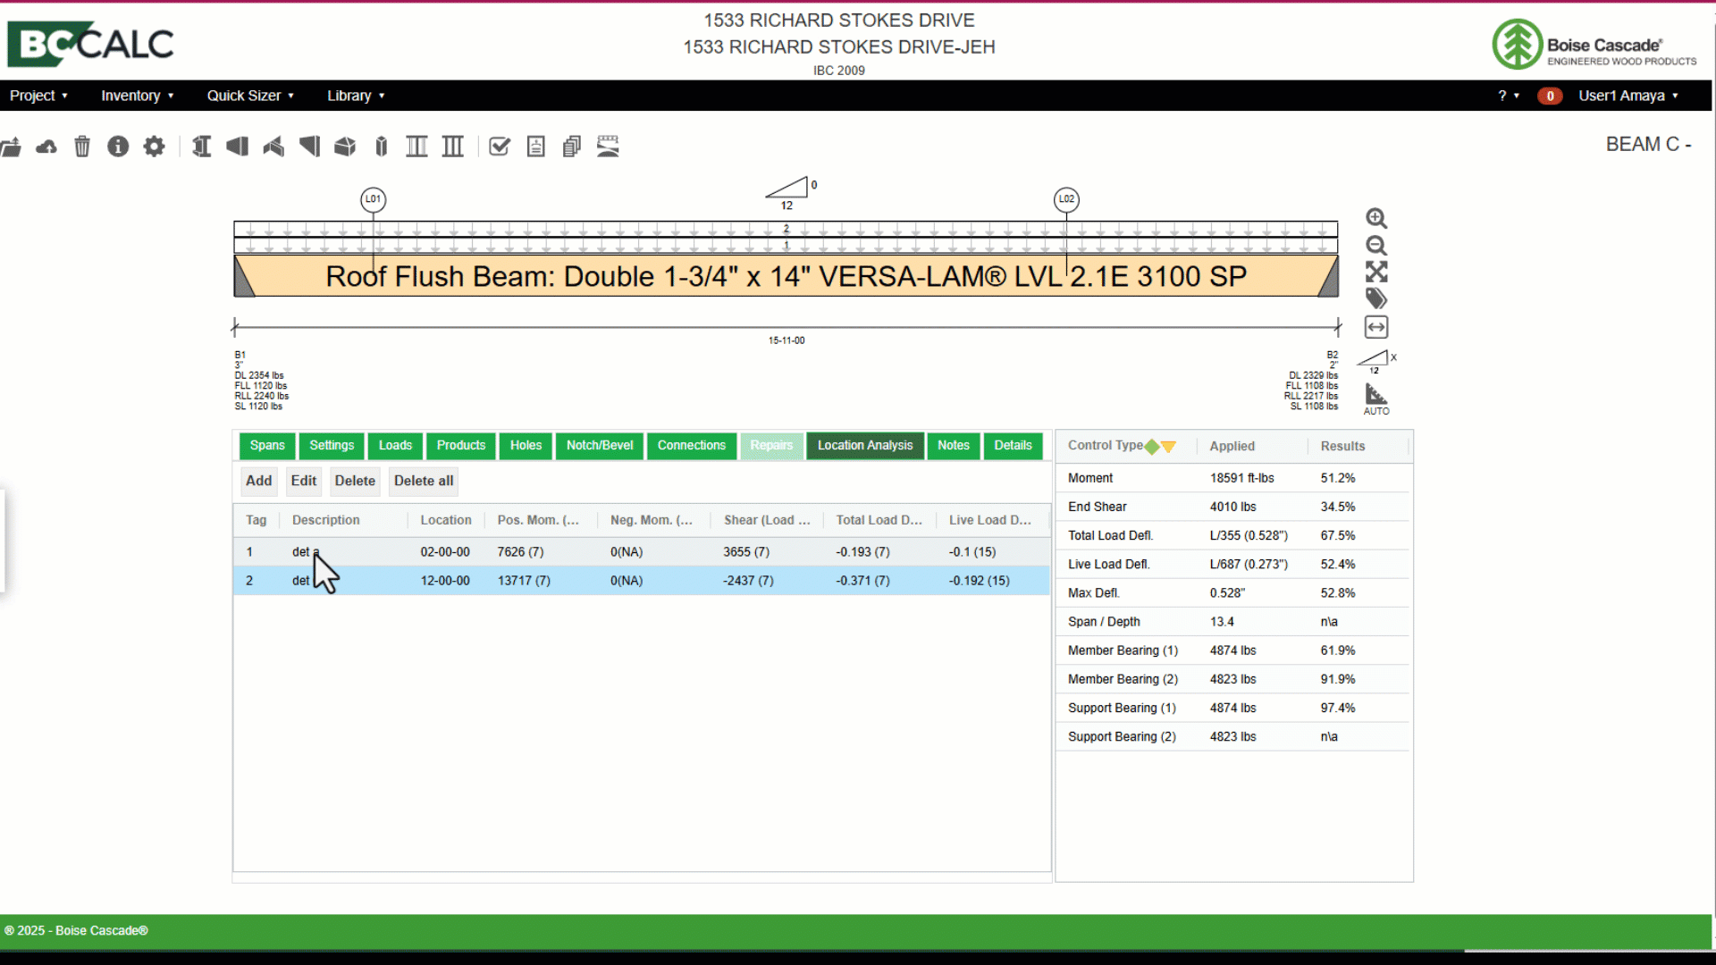Image resolution: width=1716 pixels, height=965 pixels.
Task: Click the Moment result row
Action: (1233, 478)
